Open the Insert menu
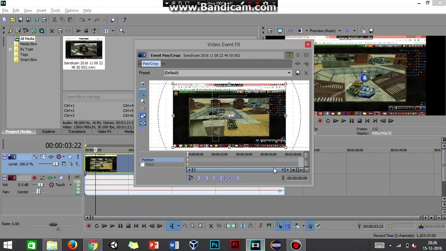The width and height of the screenshot is (446, 251). click(x=41, y=10)
